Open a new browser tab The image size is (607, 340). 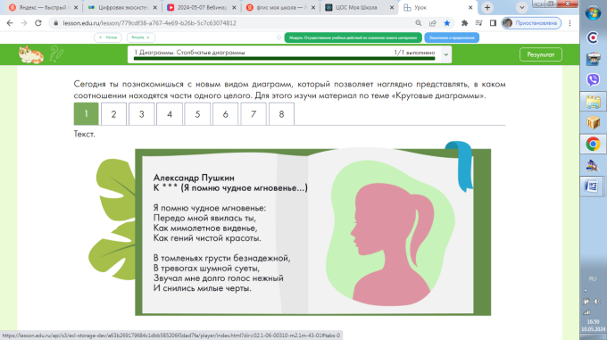487,7
